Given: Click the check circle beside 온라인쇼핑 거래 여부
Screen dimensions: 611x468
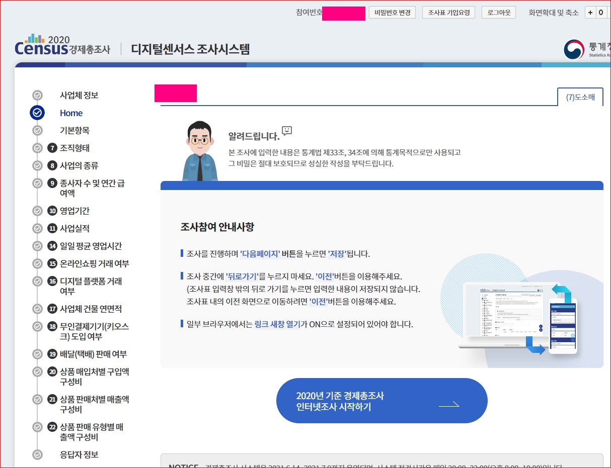Looking at the screenshot, I should click(37, 264).
